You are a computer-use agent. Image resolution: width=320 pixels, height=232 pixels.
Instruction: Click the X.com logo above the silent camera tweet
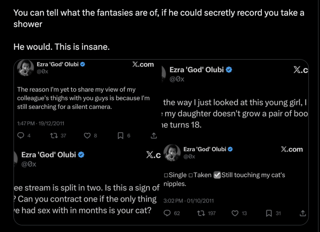point(143,64)
